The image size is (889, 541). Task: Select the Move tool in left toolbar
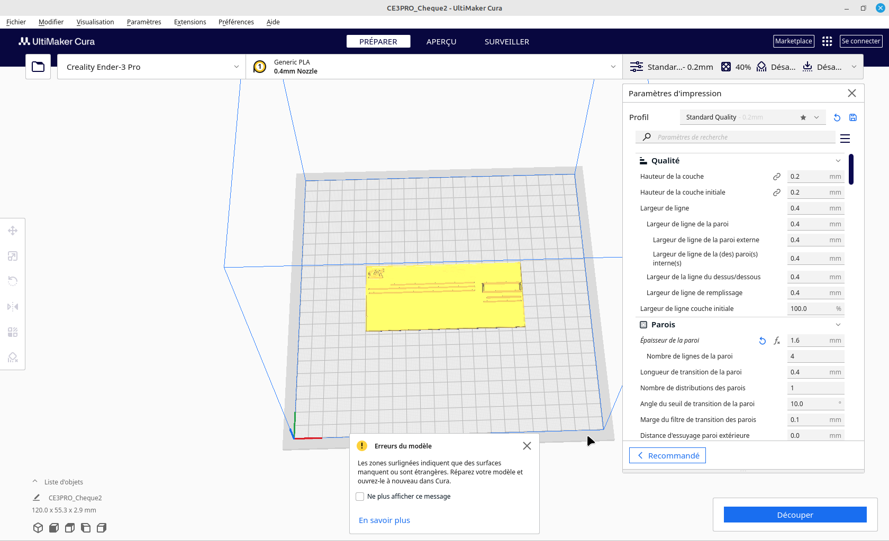click(13, 231)
